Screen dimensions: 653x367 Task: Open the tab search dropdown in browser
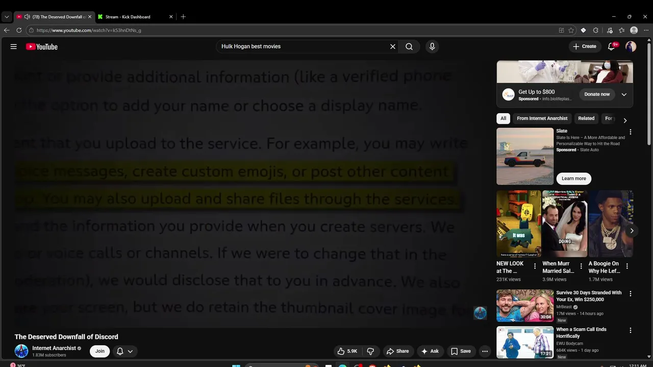(x=7, y=17)
